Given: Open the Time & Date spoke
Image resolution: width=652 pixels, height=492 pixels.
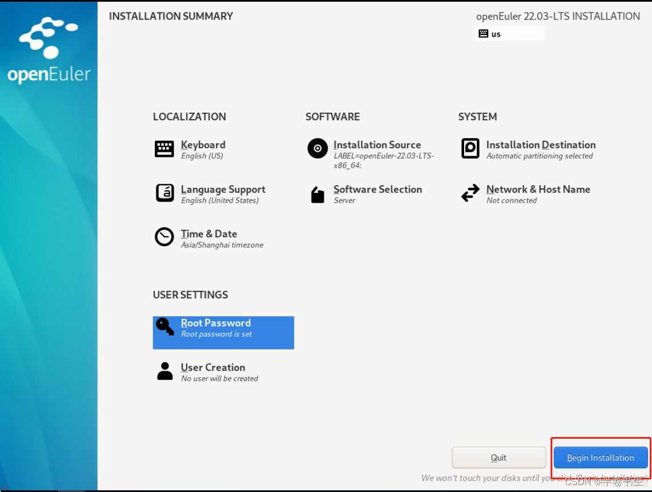Looking at the screenshot, I should pos(209,234).
